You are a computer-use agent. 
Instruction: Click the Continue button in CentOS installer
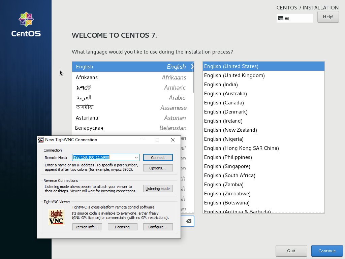327,251
